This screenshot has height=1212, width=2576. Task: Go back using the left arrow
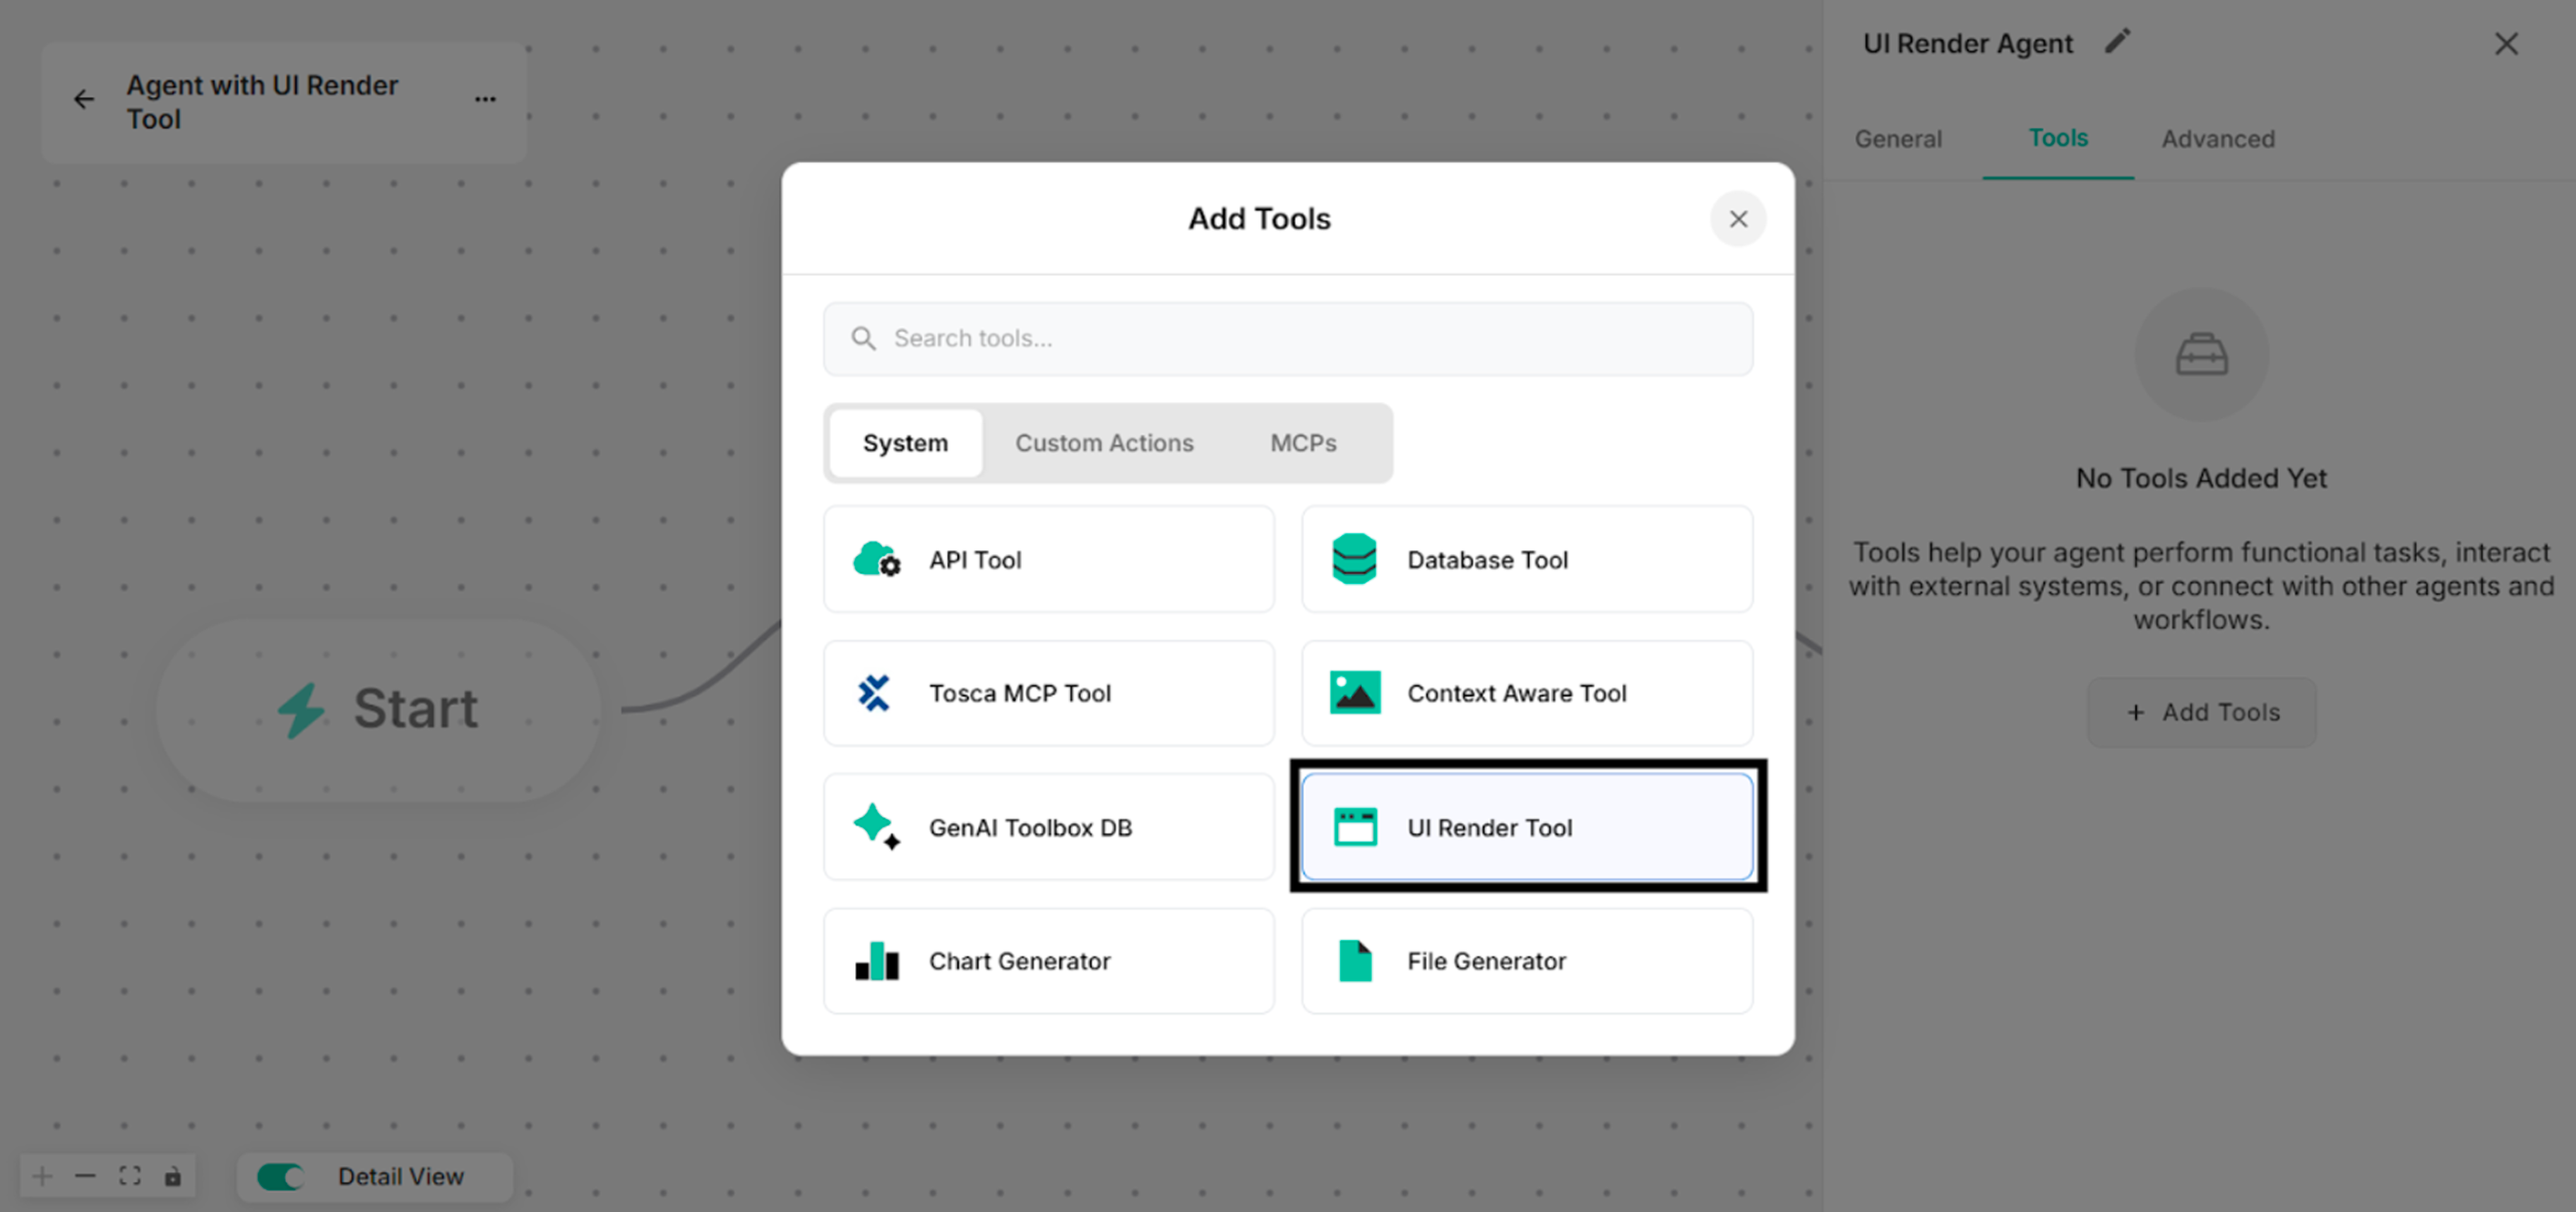pyautogui.click(x=84, y=100)
